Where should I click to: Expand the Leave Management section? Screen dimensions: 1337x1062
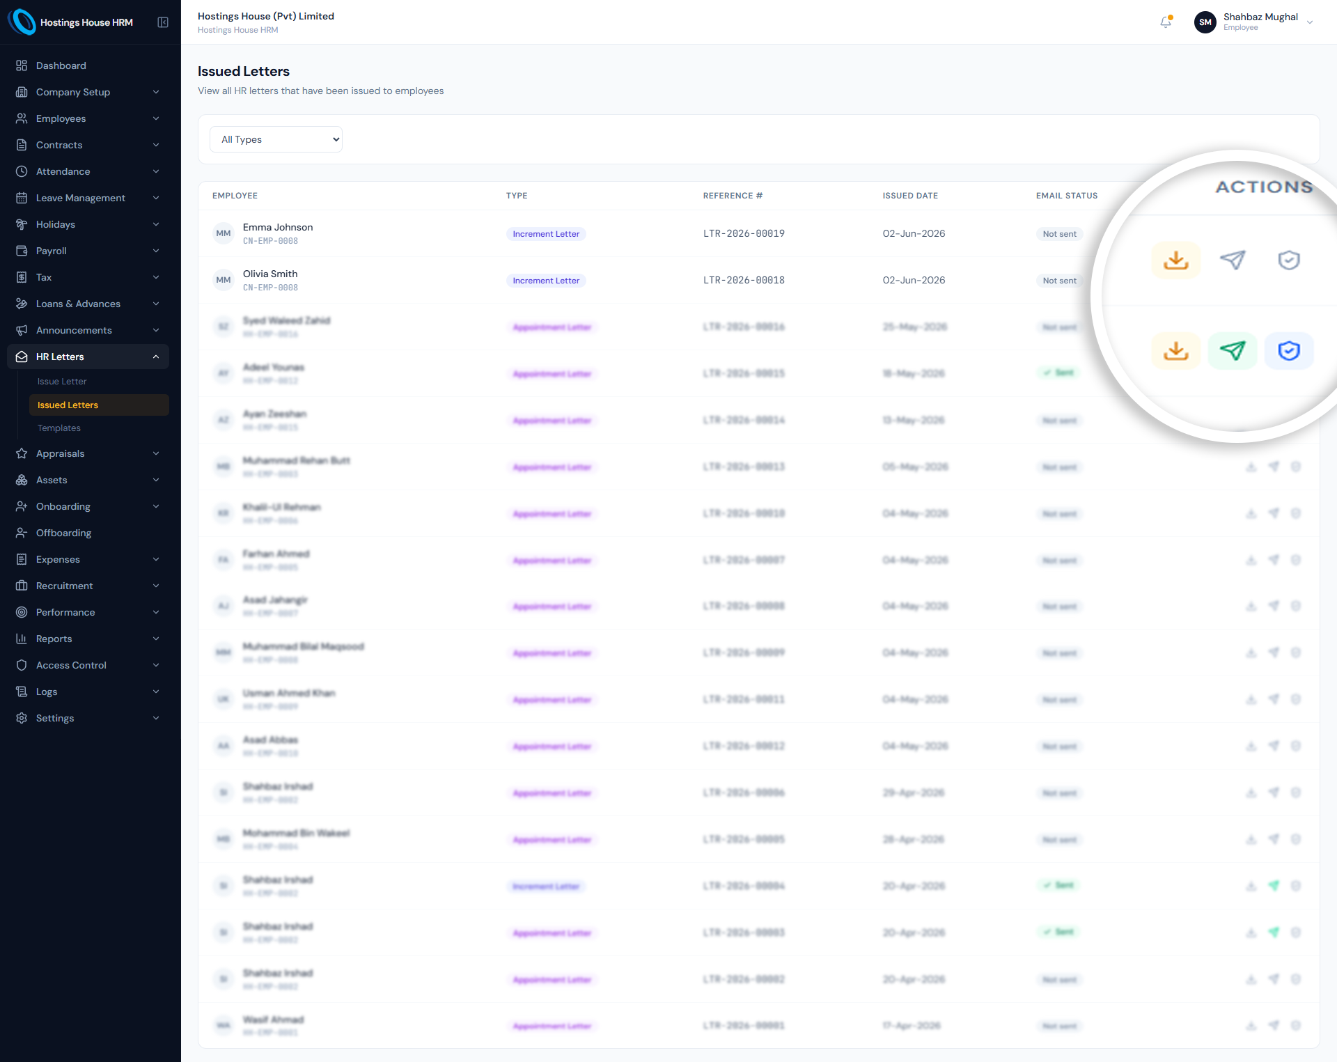88,198
